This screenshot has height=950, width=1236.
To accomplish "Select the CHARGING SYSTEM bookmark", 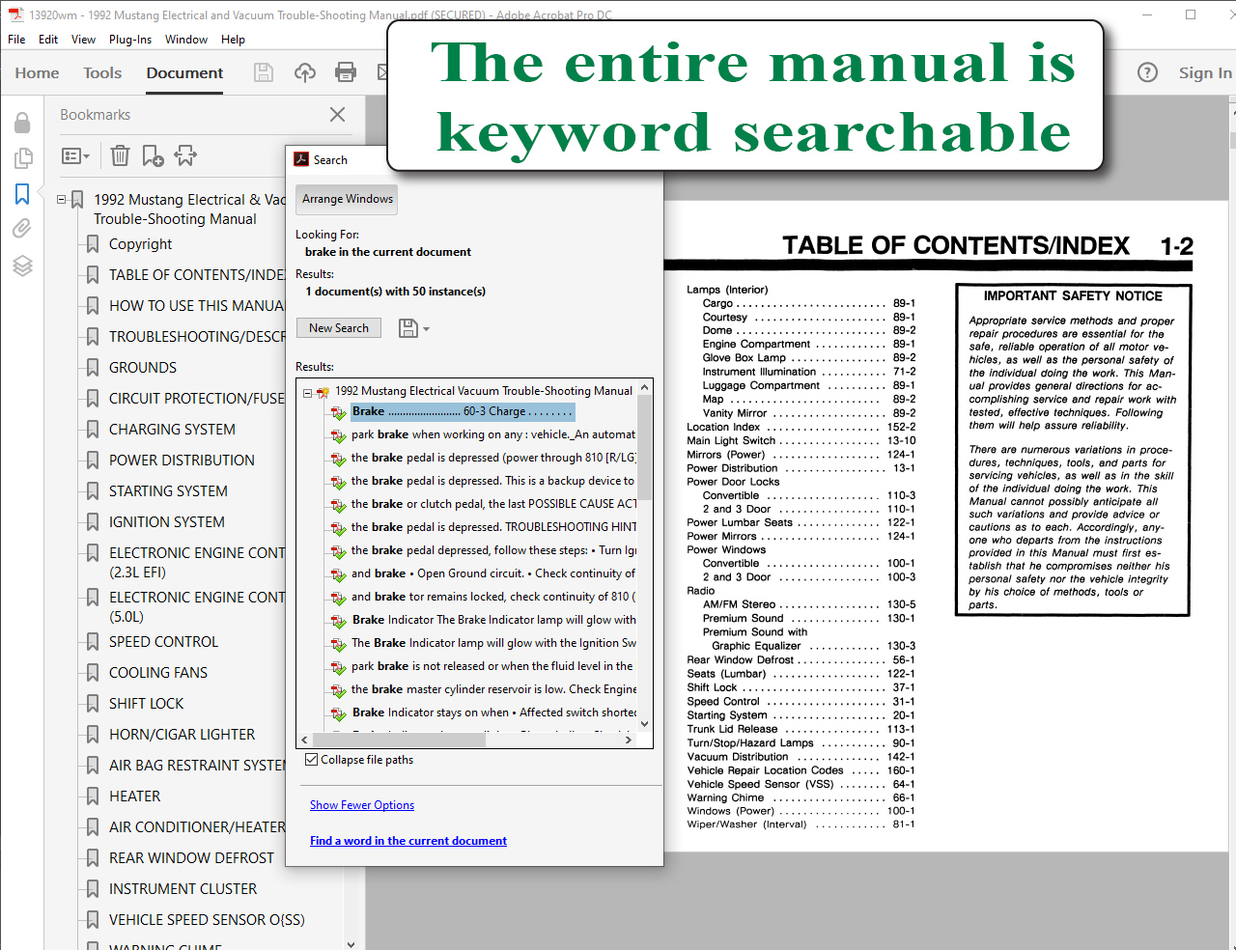I will [x=172, y=430].
